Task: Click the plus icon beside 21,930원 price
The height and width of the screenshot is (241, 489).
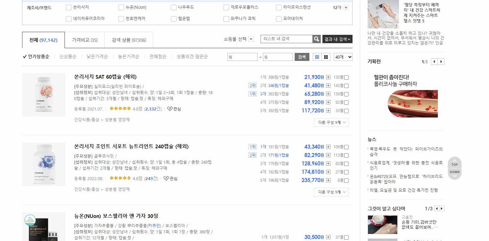Action: [328, 77]
